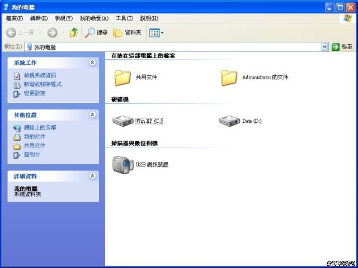This screenshot has height=268, width=358.
Task: Click the 我的文件 sidebar icon
Action: coord(17,137)
